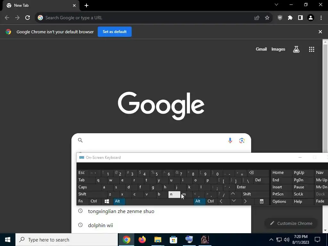Viewport: 328px width, 246px height.
Task: Open a new tab with plus button
Action: tap(86, 5)
